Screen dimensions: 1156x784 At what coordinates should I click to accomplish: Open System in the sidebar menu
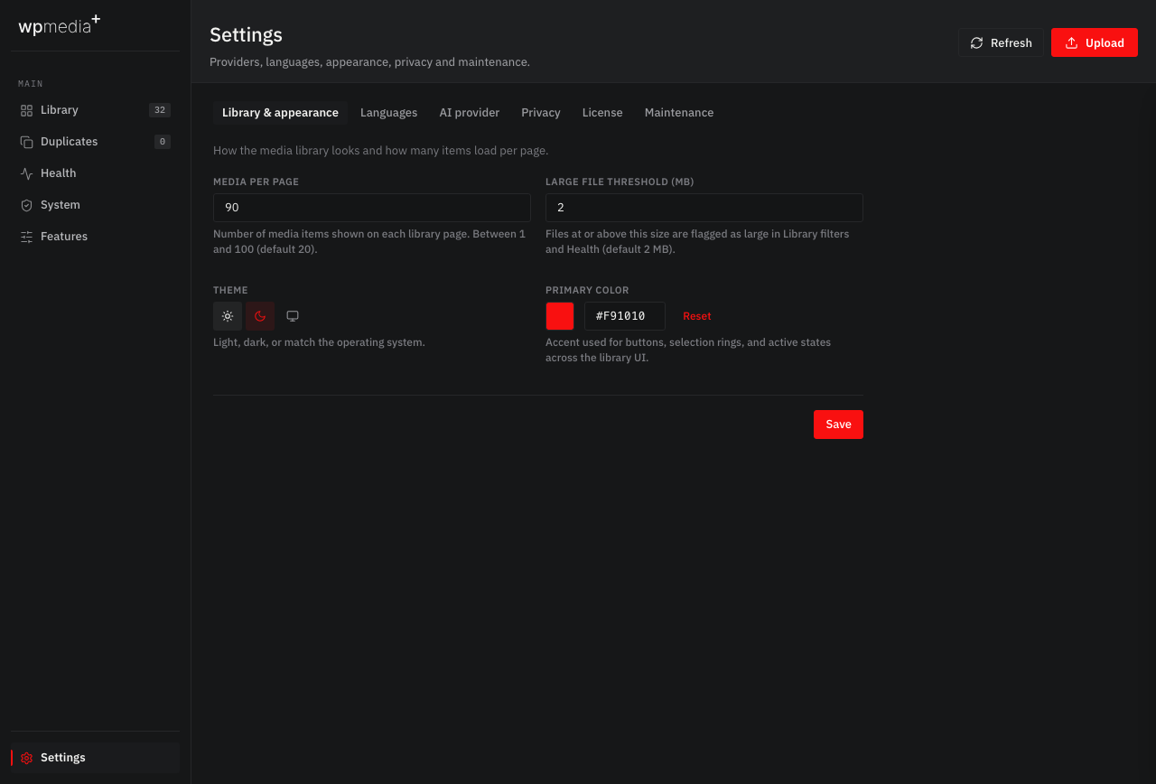pos(95,205)
